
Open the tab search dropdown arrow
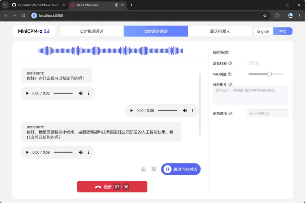point(5,5)
